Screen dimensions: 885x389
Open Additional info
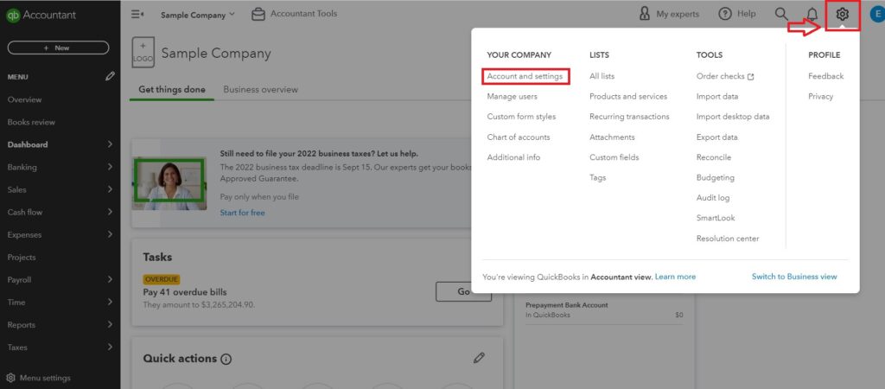click(513, 157)
